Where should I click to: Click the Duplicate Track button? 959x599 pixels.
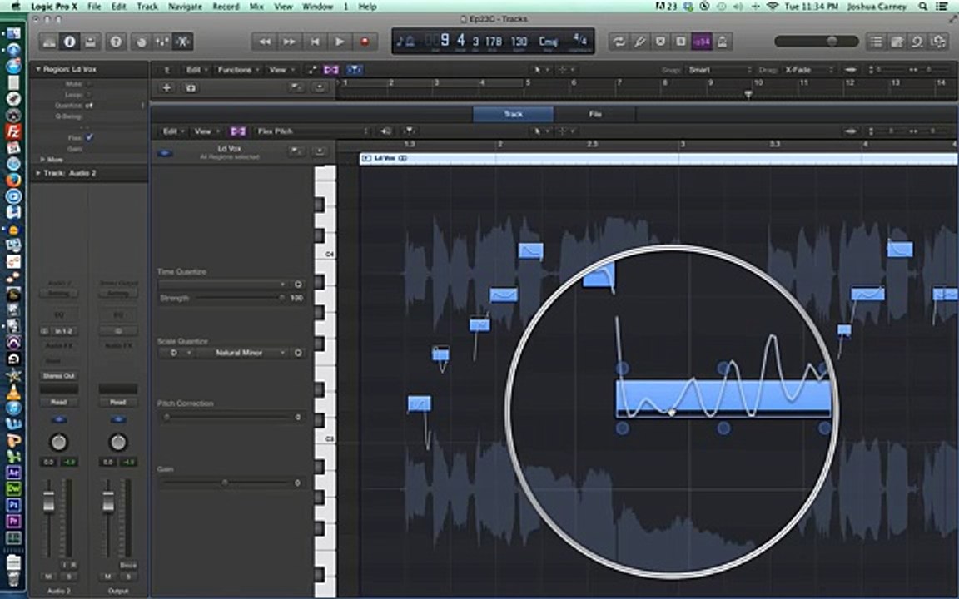190,87
